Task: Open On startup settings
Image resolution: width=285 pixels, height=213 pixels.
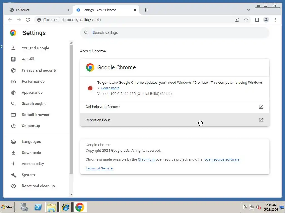Action: point(31,126)
